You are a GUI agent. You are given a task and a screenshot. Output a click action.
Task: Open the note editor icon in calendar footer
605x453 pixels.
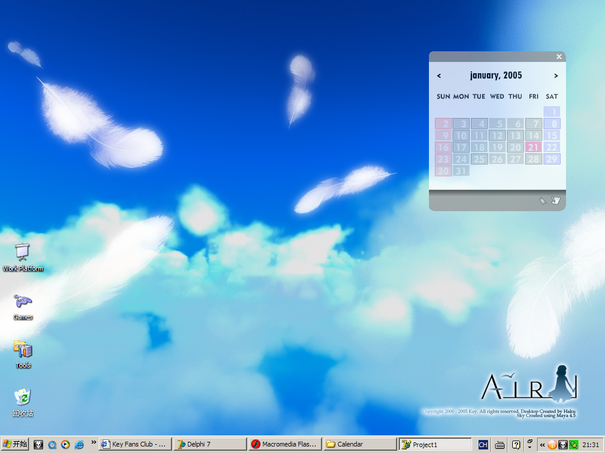(555, 200)
